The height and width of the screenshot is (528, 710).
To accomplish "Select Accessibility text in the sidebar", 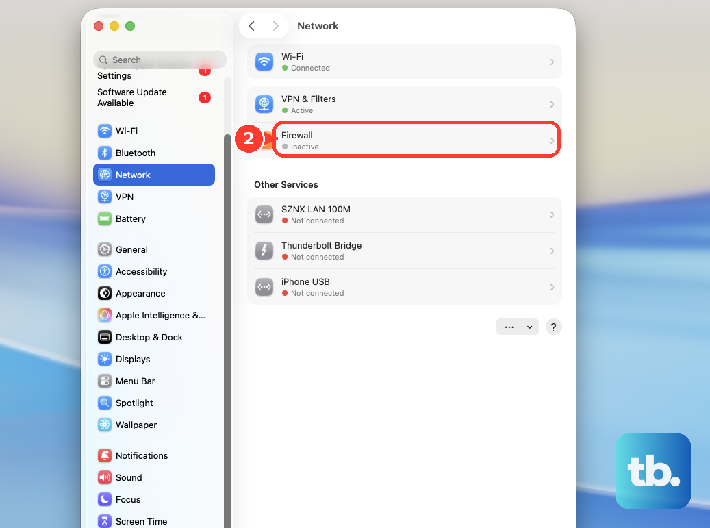I will 141,271.
